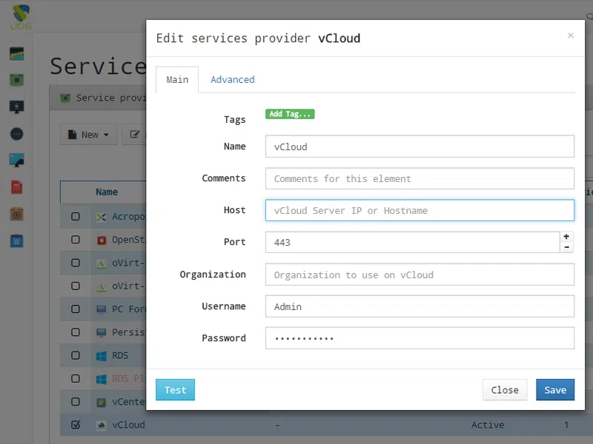Image resolution: width=593 pixels, height=444 pixels.
Task: Click the second oVirt row icon
Action: [x=101, y=287]
